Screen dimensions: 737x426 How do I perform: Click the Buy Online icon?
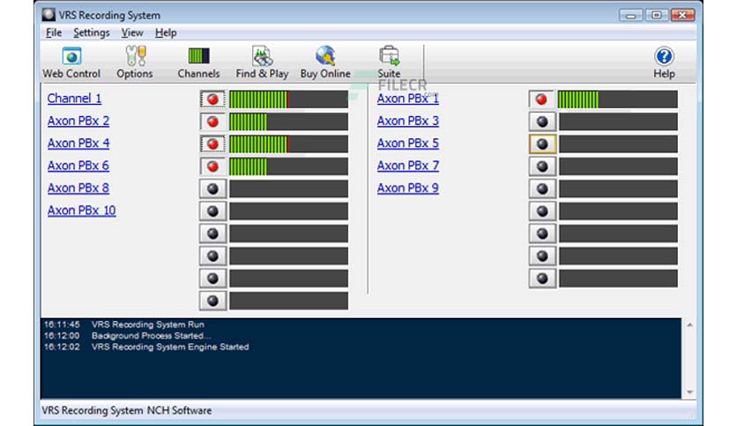pyautogui.click(x=325, y=62)
